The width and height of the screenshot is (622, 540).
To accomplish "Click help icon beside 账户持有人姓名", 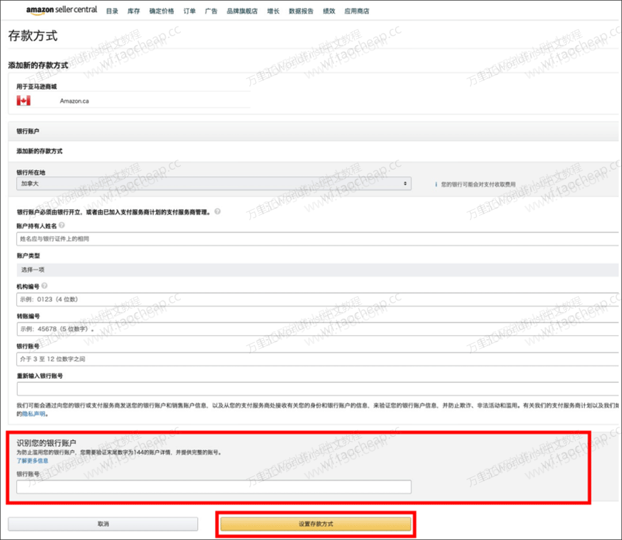I will [x=62, y=225].
